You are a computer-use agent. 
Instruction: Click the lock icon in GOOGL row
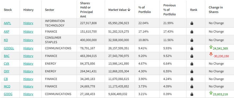[192, 48]
